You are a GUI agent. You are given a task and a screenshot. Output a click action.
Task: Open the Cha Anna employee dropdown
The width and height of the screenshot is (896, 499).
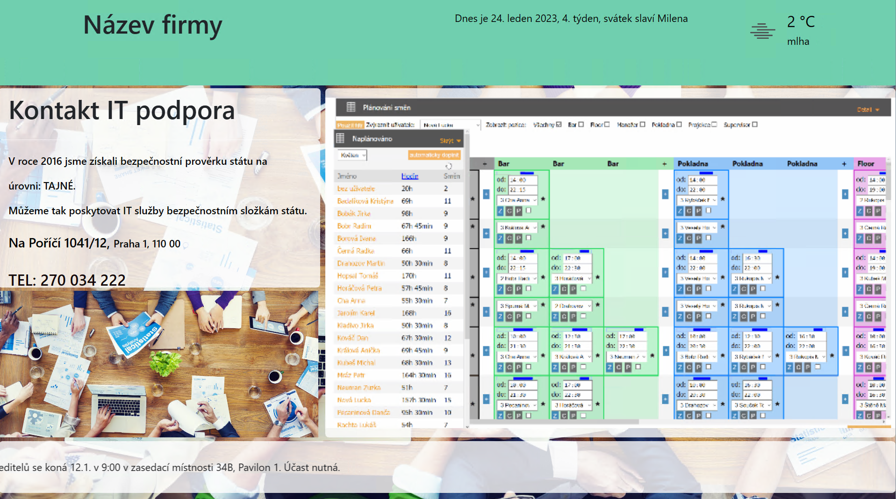(x=517, y=200)
